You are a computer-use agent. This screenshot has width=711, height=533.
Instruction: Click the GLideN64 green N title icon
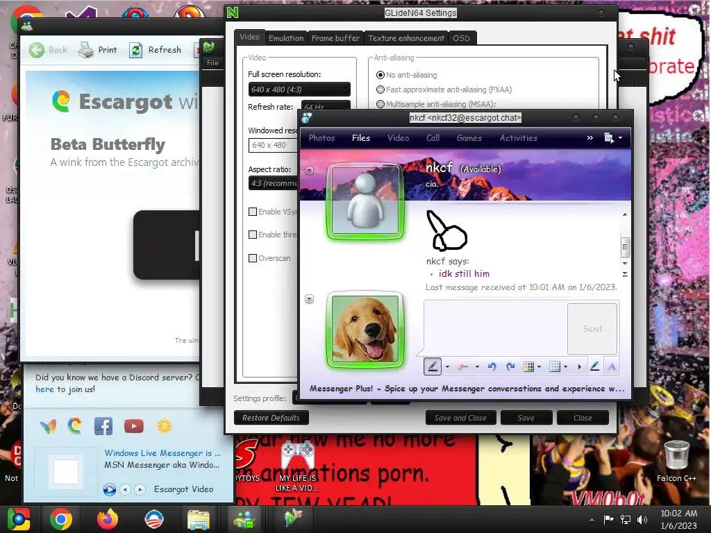click(x=233, y=12)
